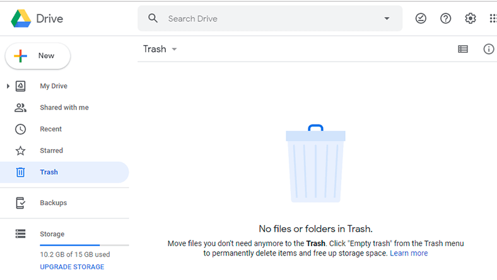Viewport: 497px width, 280px height.
Task: Go to Shared with me
Action: coord(64,108)
